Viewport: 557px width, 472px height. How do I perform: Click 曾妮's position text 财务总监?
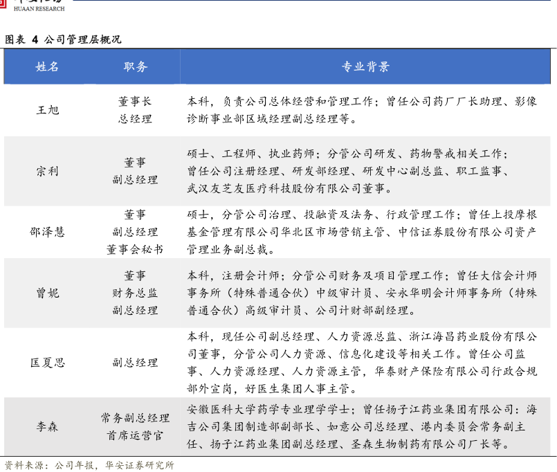[136, 293]
